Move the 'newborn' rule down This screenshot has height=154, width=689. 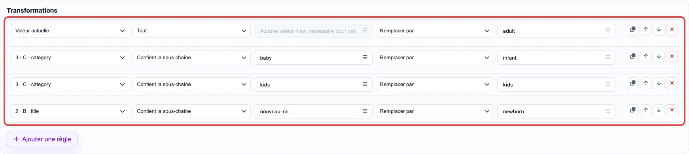[x=659, y=110]
